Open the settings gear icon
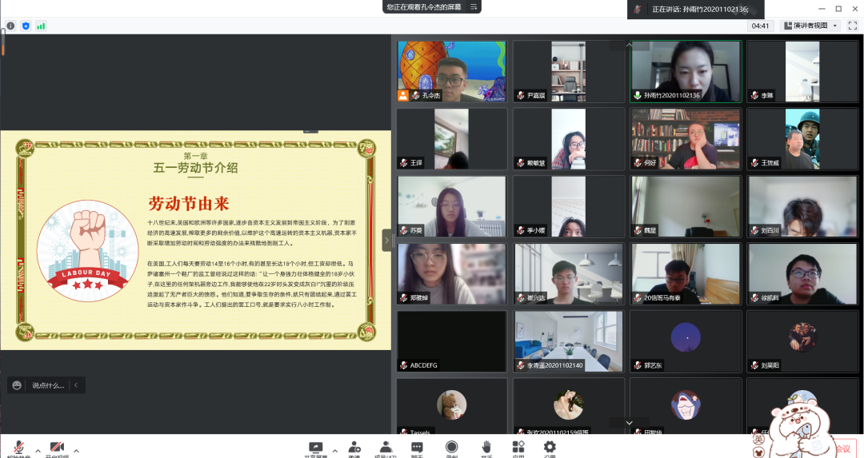The height and width of the screenshot is (458, 864). coord(550,447)
